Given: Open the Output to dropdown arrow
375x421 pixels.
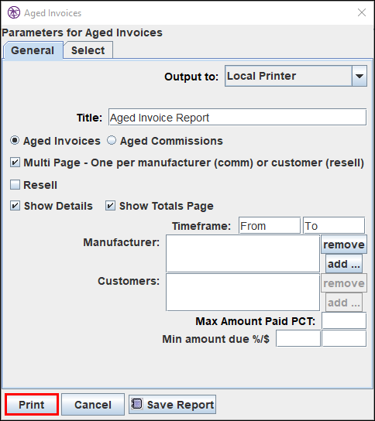Looking at the screenshot, I should pyautogui.click(x=360, y=76).
